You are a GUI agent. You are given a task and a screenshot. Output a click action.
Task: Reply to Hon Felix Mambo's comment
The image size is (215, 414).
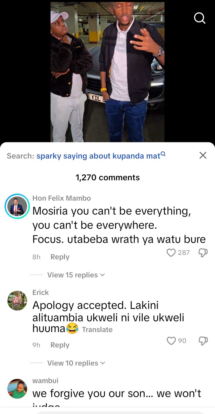point(60,257)
